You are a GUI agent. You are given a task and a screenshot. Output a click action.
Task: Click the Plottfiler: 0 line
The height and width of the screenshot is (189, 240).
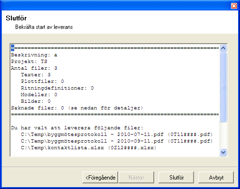[42, 81]
